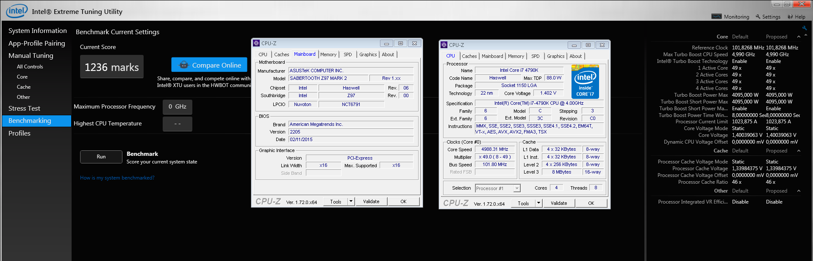The width and height of the screenshot is (813, 261).
Task: Click the Reference Clock row label
Action: [x=710, y=48]
